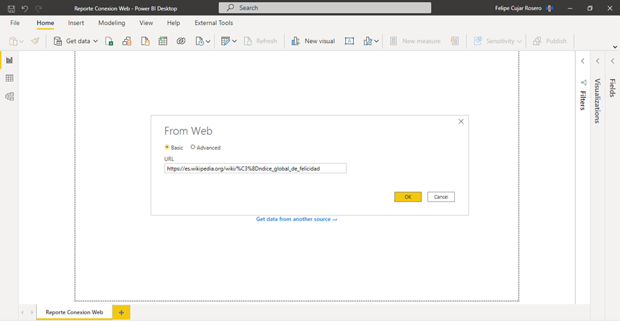Image resolution: width=620 pixels, height=321 pixels.
Task: Click the URL input field
Action: [x=255, y=168]
